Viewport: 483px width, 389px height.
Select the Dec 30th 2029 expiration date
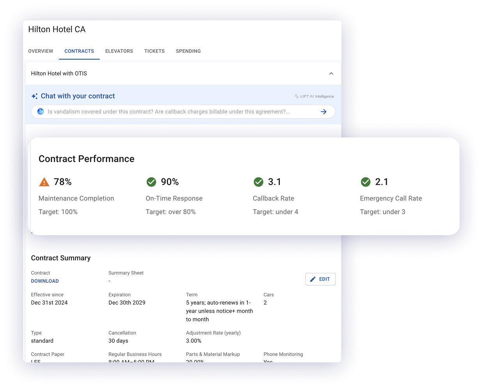coord(127,303)
